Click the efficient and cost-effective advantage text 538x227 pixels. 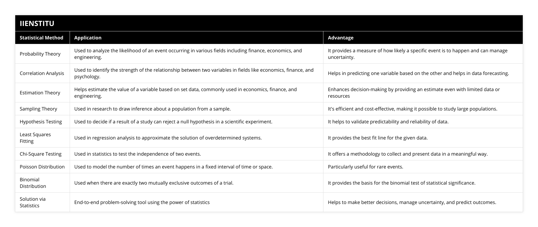click(x=412, y=109)
